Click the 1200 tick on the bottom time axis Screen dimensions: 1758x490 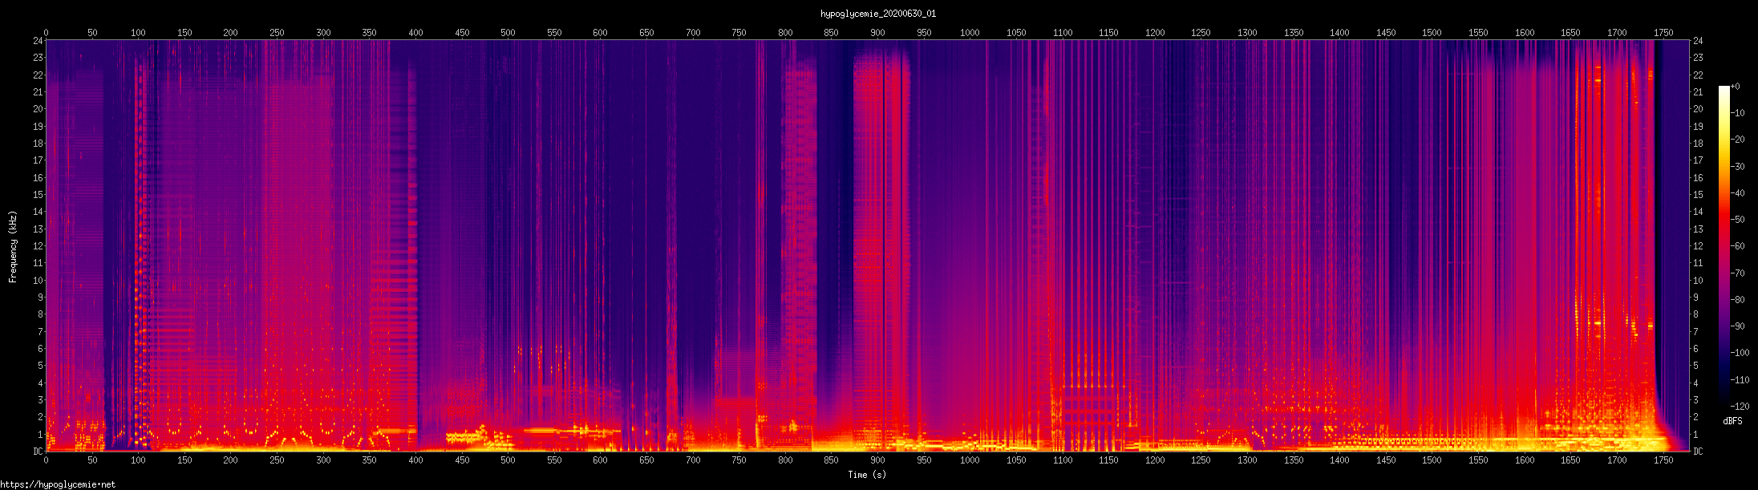pyautogui.click(x=1155, y=460)
